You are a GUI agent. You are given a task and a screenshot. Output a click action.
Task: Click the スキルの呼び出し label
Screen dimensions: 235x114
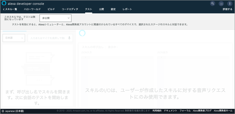click(x=93, y=47)
